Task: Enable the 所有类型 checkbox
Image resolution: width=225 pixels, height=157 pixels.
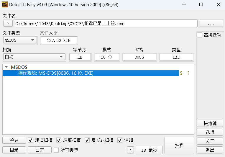Action: tap(56, 150)
